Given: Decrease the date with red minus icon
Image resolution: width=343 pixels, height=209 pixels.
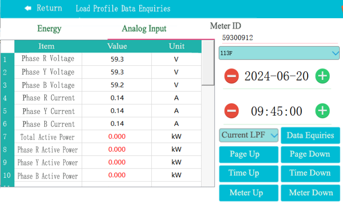Looking at the screenshot, I should click(x=231, y=76).
